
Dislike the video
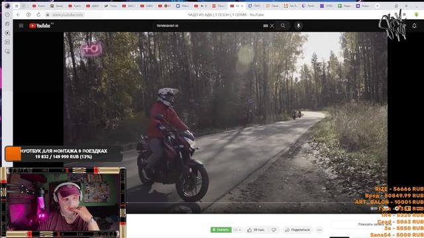[274, 230]
